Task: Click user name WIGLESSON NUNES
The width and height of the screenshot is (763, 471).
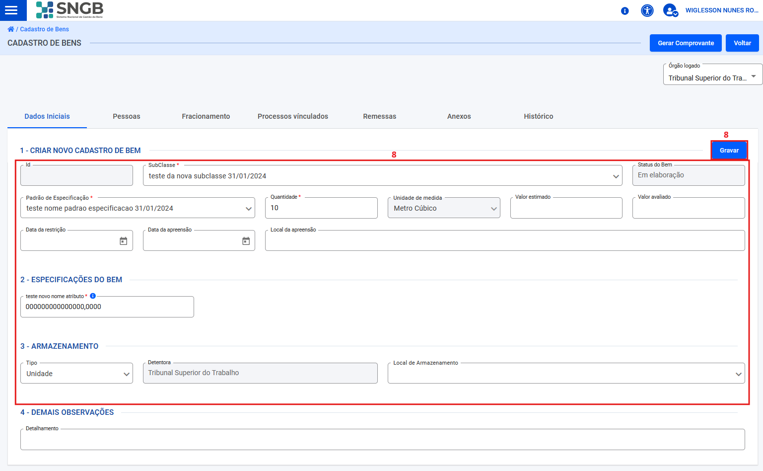Action: [x=722, y=10]
